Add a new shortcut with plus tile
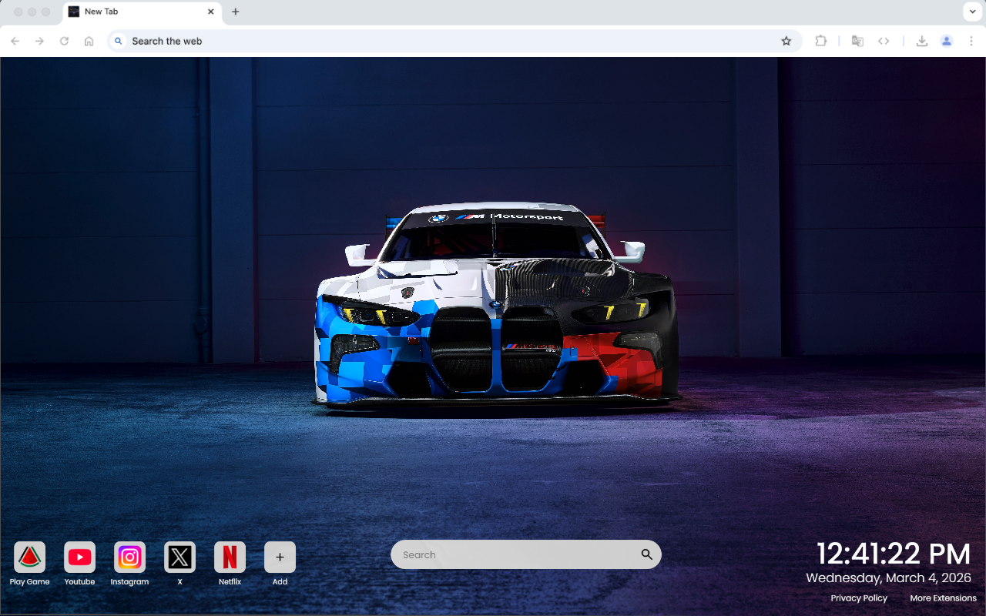This screenshot has width=986, height=616. [280, 557]
